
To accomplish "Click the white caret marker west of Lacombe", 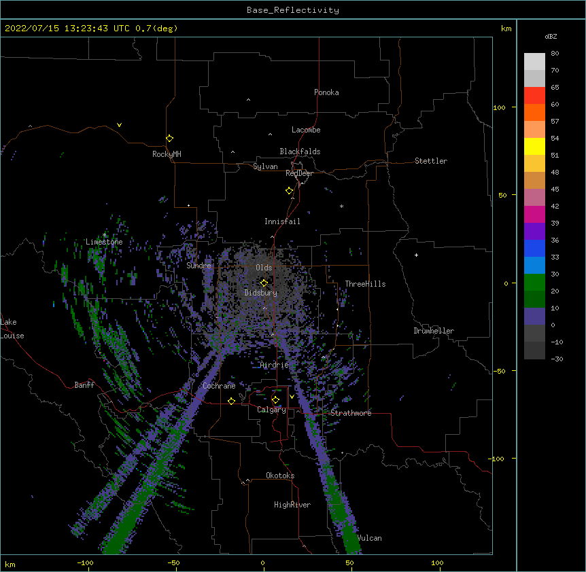I will pyautogui.click(x=270, y=135).
